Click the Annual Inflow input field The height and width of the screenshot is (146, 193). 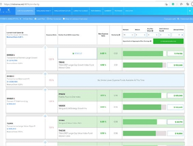(177, 34)
